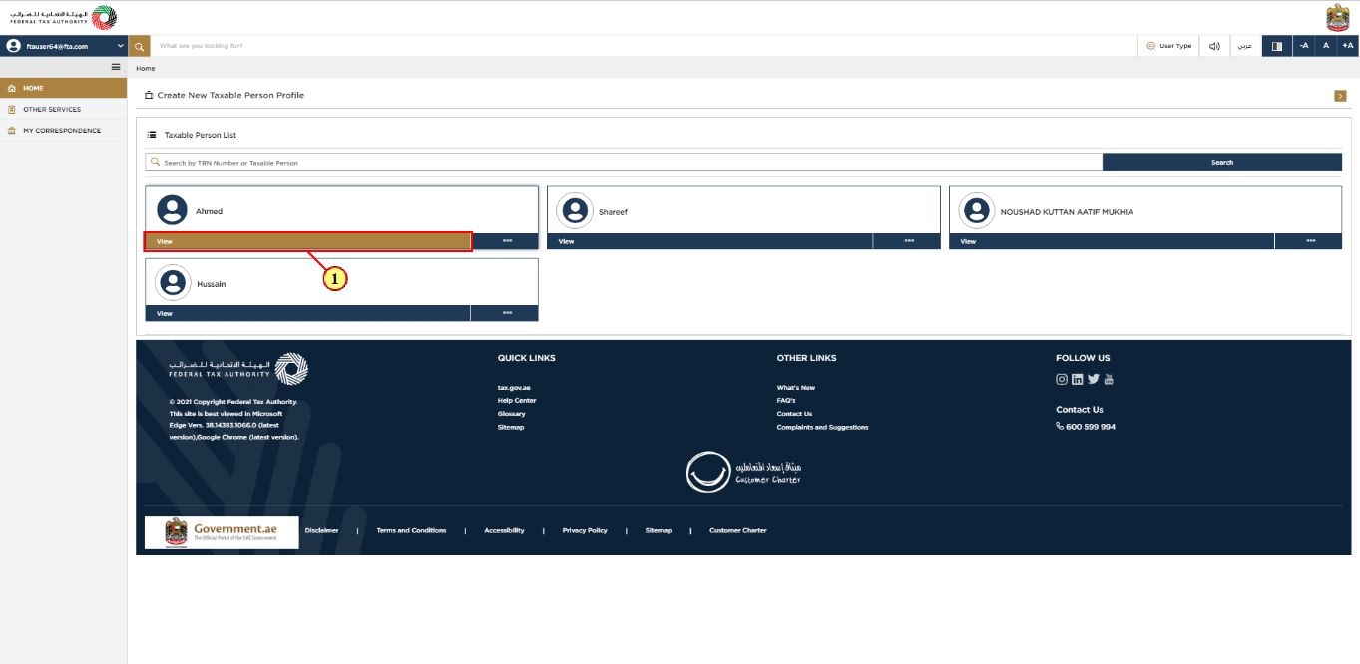Click the Search by TRN Number field
This screenshot has width=1360, height=664.
[624, 162]
